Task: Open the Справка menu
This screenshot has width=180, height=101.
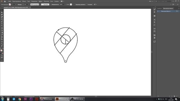Action: 56,1
